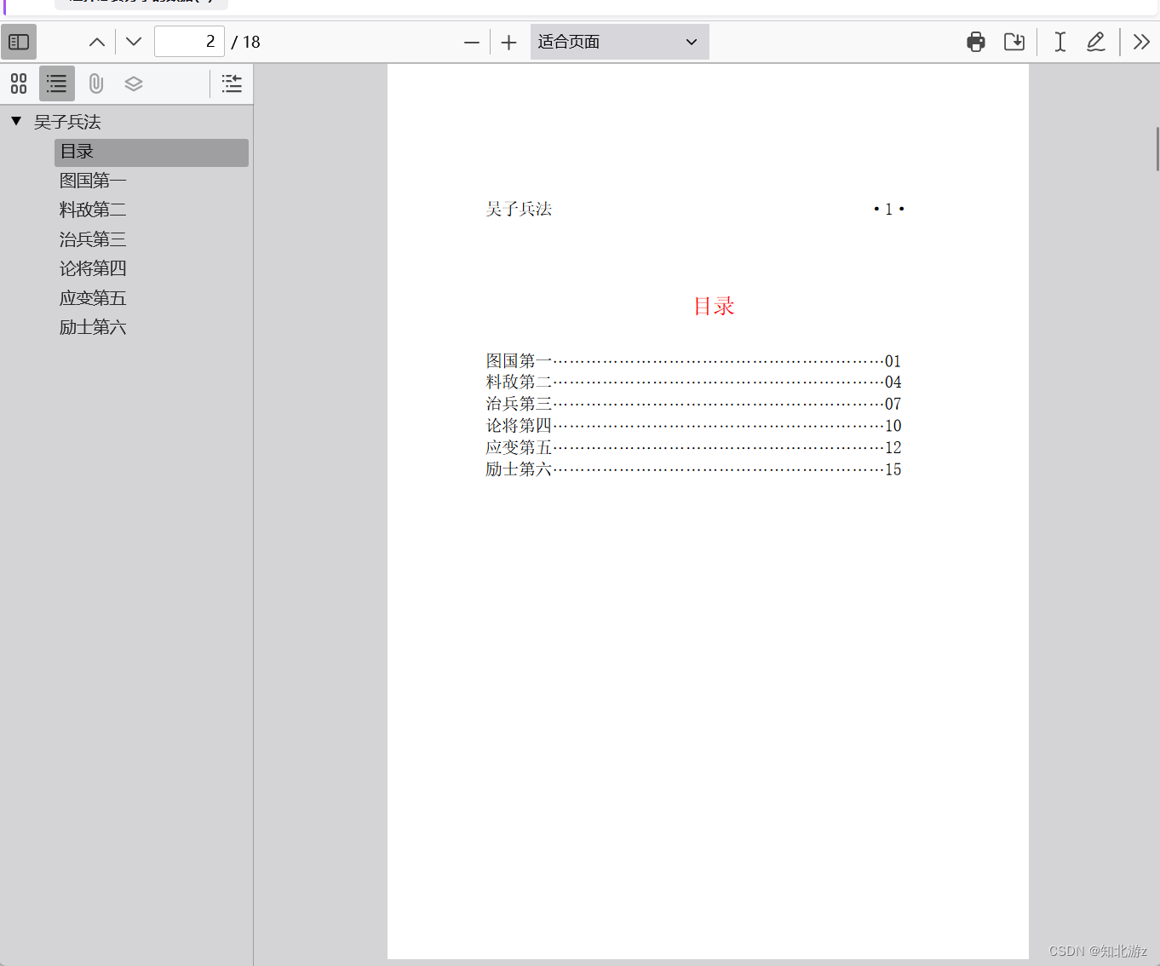Collapse the 吴子兵法 outline node
1160x966 pixels.
(16, 121)
